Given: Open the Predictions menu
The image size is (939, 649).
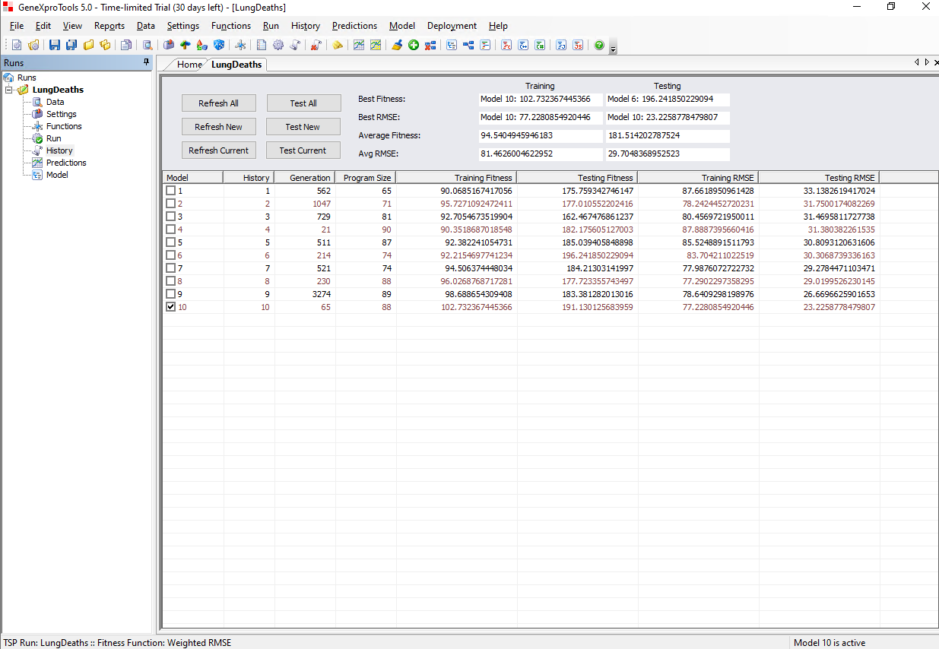Looking at the screenshot, I should [x=354, y=26].
